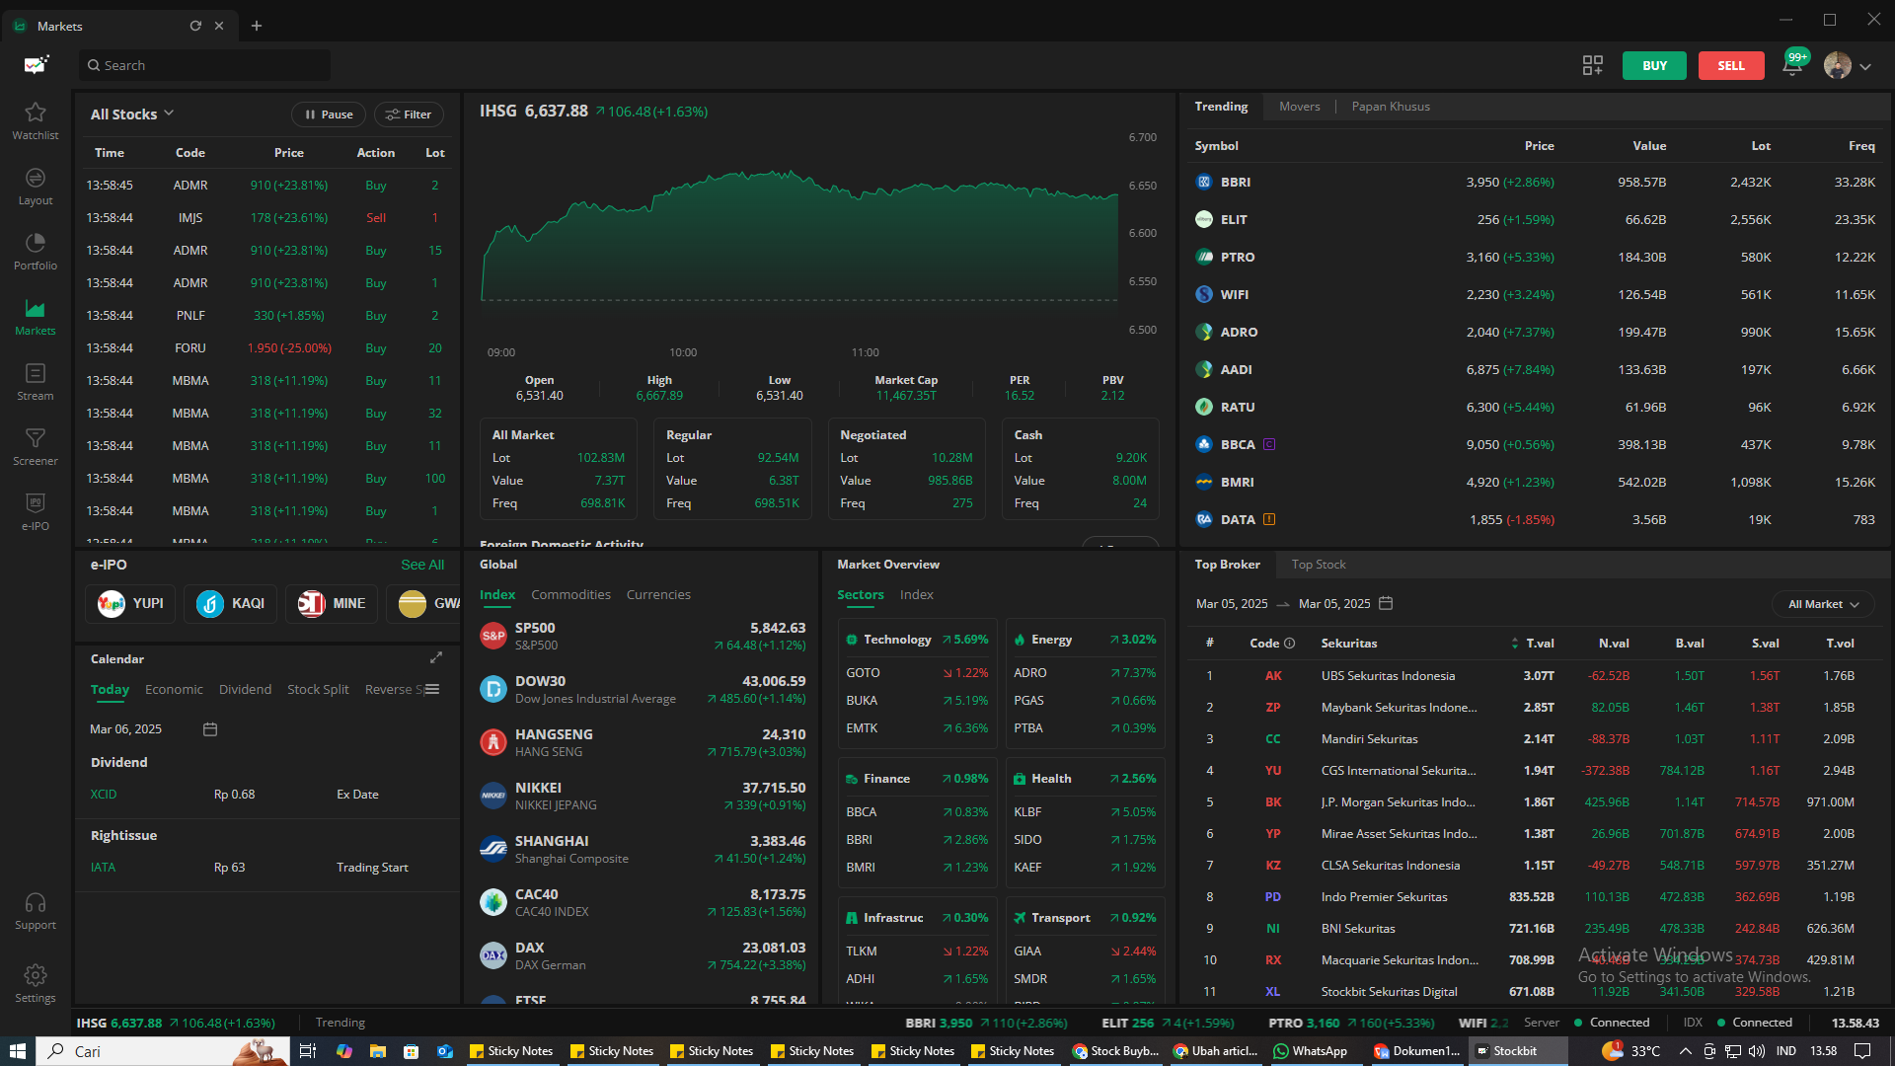
Task: Open the profile avatar dropdown chevron
Action: [x=1865, y=66]
